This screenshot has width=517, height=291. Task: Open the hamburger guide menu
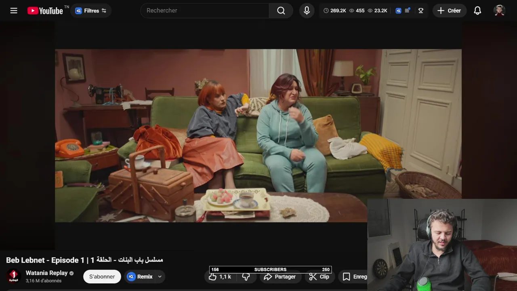click(x=14, y=11)
